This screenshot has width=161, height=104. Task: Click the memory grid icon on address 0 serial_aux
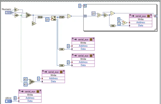[x=38, y=92]
